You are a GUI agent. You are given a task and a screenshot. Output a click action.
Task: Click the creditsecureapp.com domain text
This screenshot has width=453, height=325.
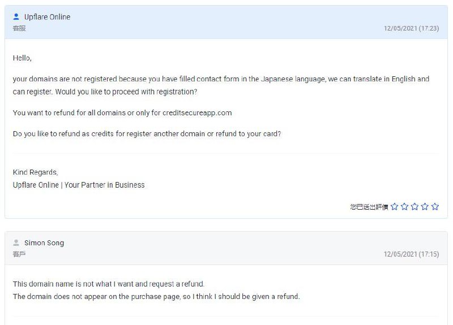197,112
